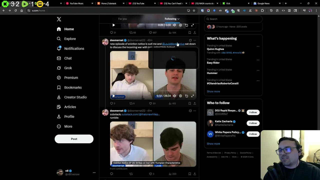The image size is (320, 180).
Task: Enter fullscreen on the top video
Action: (x=192, y=25)
